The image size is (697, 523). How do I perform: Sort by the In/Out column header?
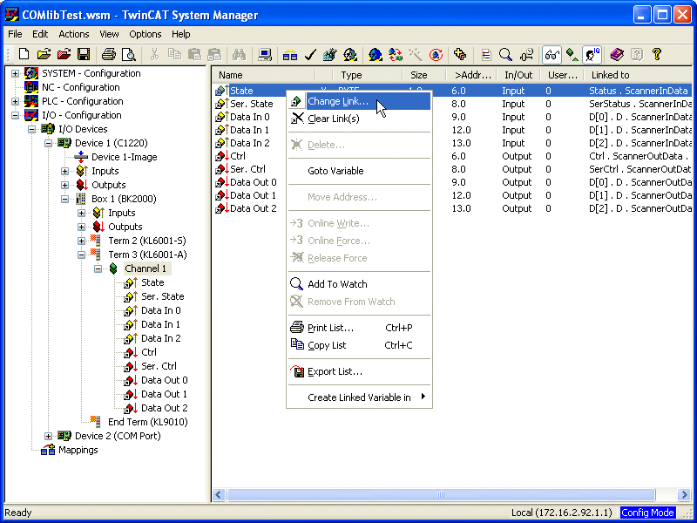[x=518, y=75]
